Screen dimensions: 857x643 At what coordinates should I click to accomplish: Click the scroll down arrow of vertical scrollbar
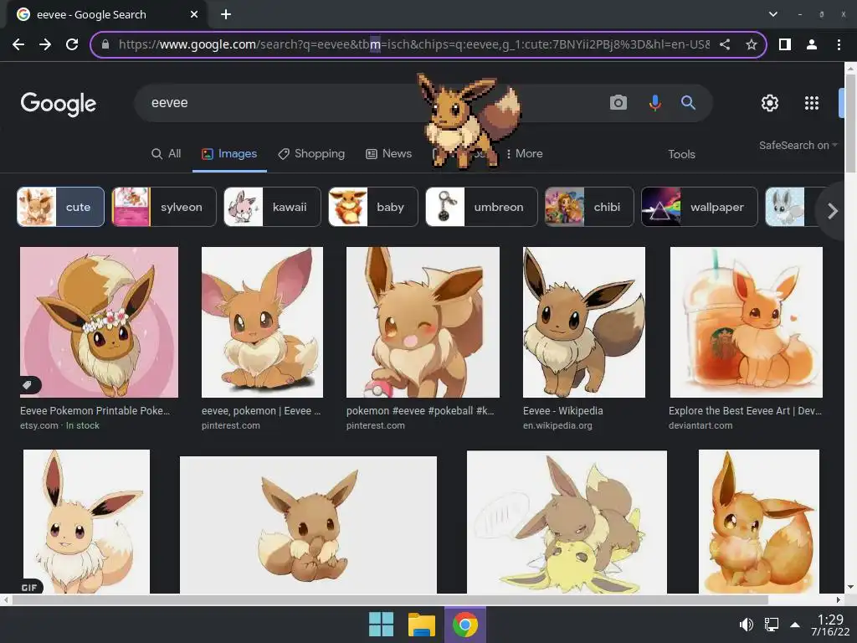click(850, 587)
